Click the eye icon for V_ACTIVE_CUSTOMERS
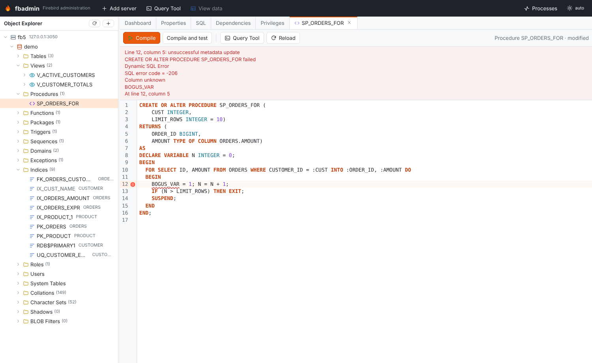The image size is (592, 363). tap(32, 75)
